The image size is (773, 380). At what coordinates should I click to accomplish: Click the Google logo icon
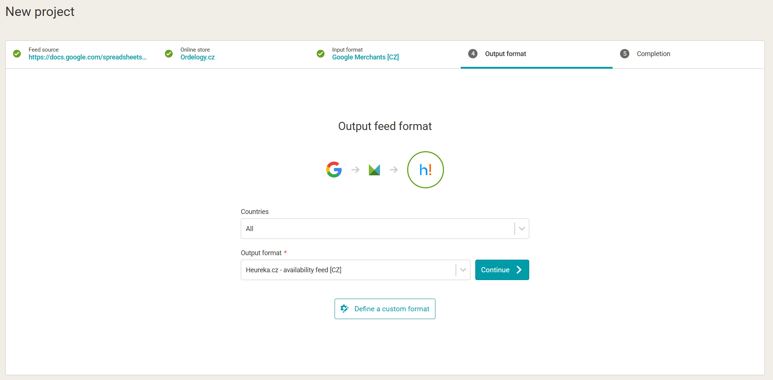tap(334, 170)
